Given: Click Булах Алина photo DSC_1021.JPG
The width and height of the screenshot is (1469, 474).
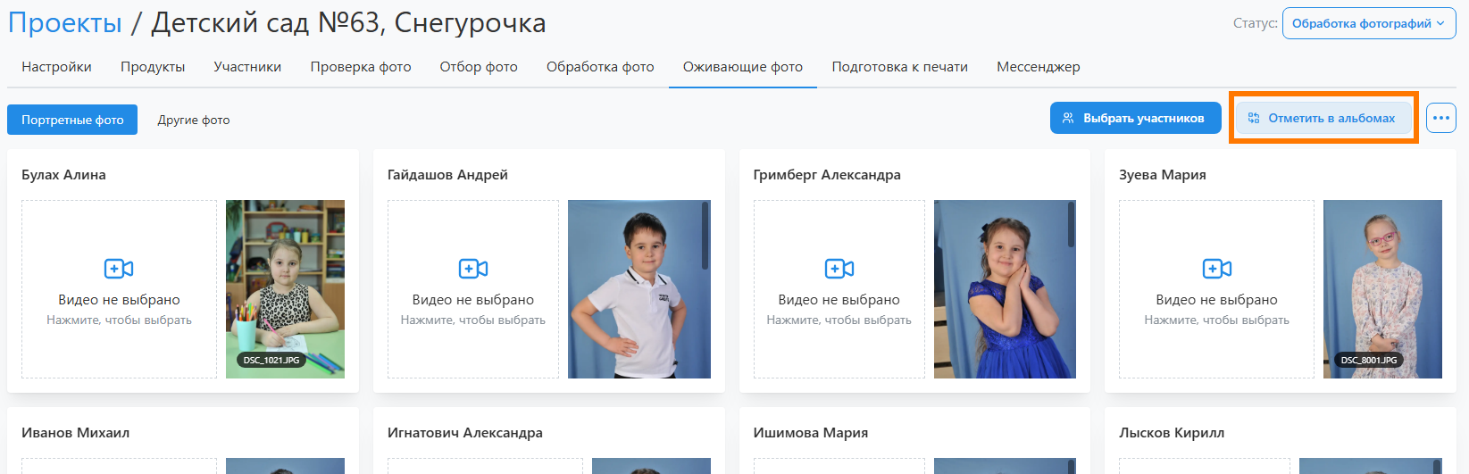Looking at the screenshot, I should coord(285,288).
